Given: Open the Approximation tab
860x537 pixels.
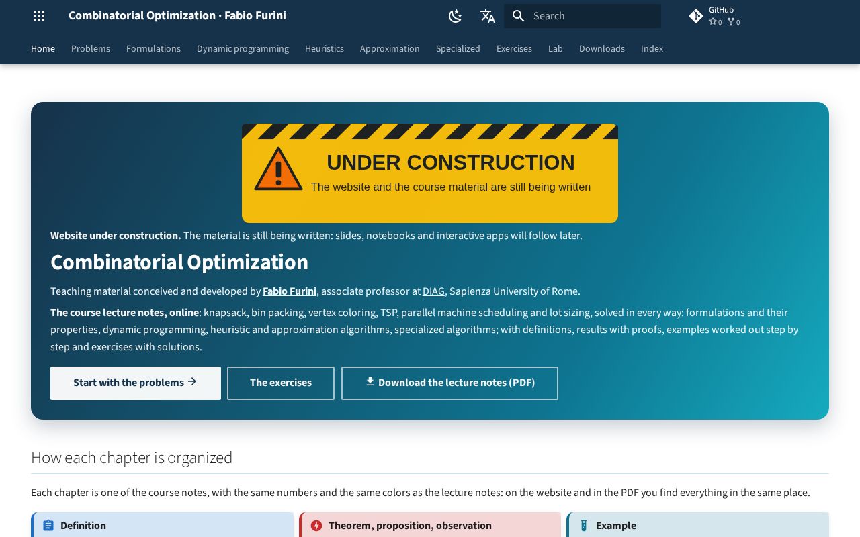Looking at the screenshot, I should coord(390,49).
